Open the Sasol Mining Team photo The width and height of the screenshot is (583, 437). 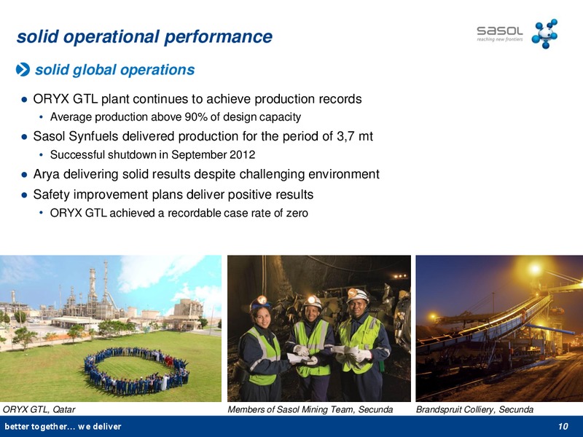coord(319,328)
